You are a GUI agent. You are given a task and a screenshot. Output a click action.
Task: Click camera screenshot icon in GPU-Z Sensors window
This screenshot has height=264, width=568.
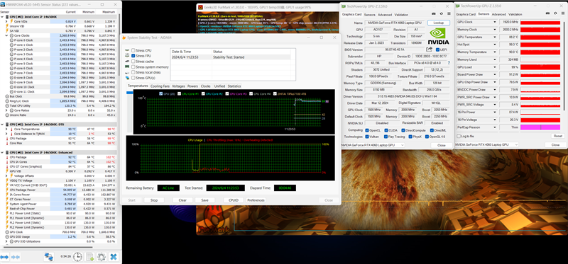[547, 13]
